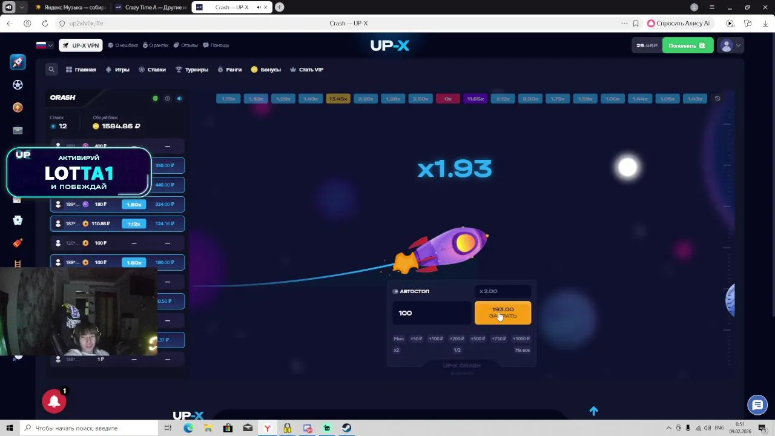Open Microsoft Edge from the taskbar
This screenshot has height=436, width=775.
(188, 428)
